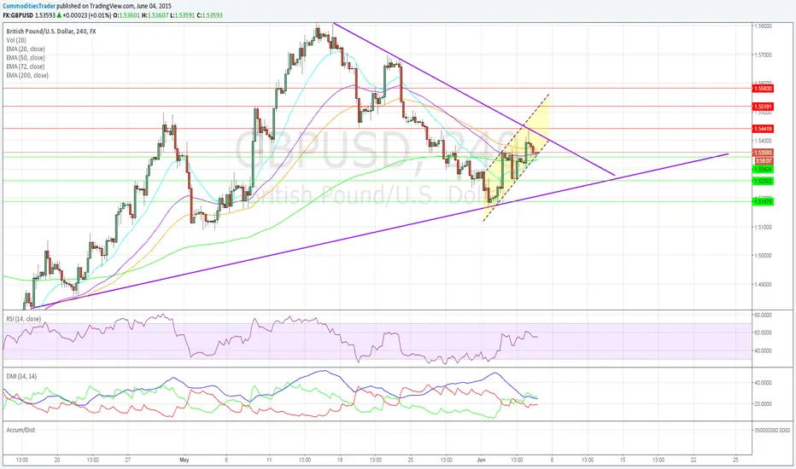Click the 8 date label on time axis

pos(552,460)
